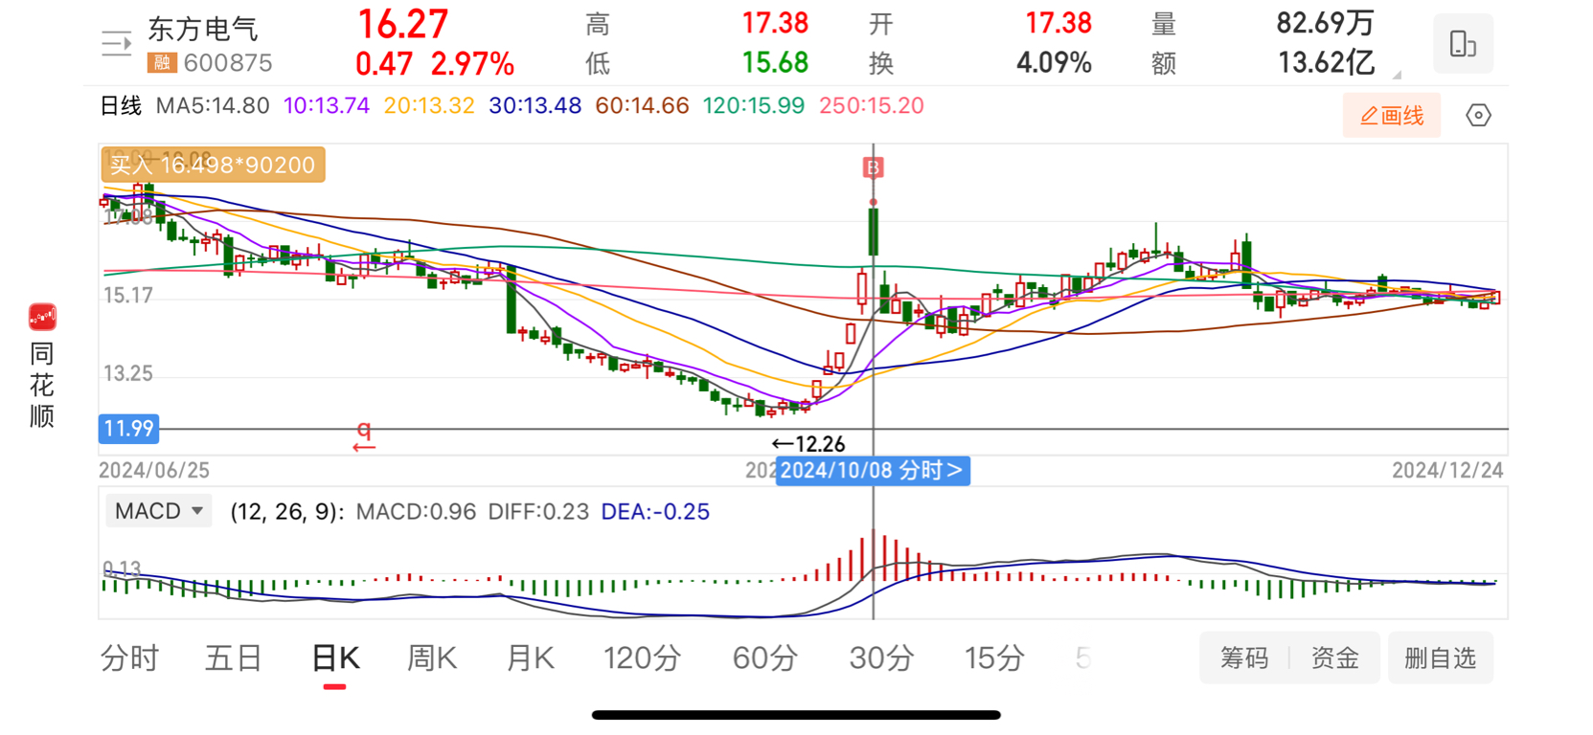Switch to 五日 tab

[234, 658]
